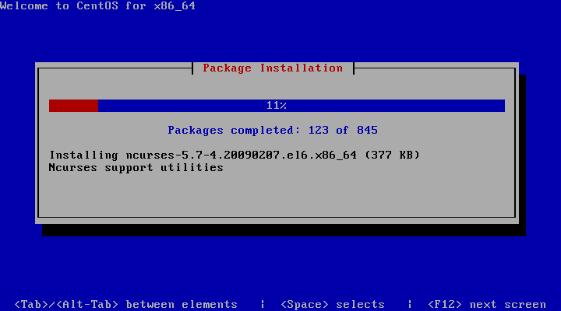Click the unfilled blue part of progress bar
The width and height of the screenshot is (561, 311).
(x=302, y=106)
